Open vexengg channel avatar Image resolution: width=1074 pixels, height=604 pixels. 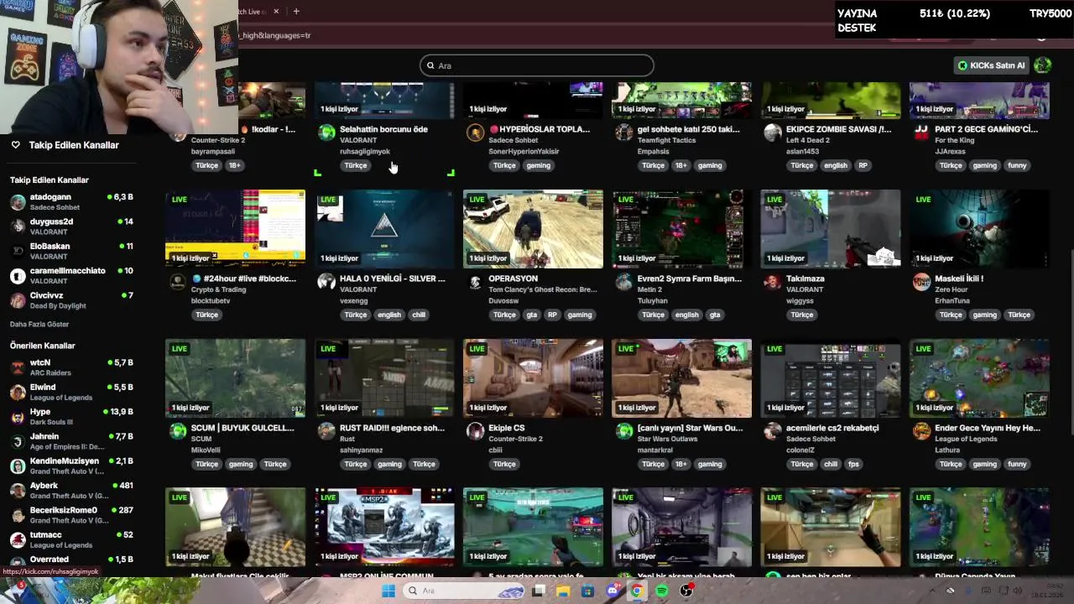tap(326, 282)
